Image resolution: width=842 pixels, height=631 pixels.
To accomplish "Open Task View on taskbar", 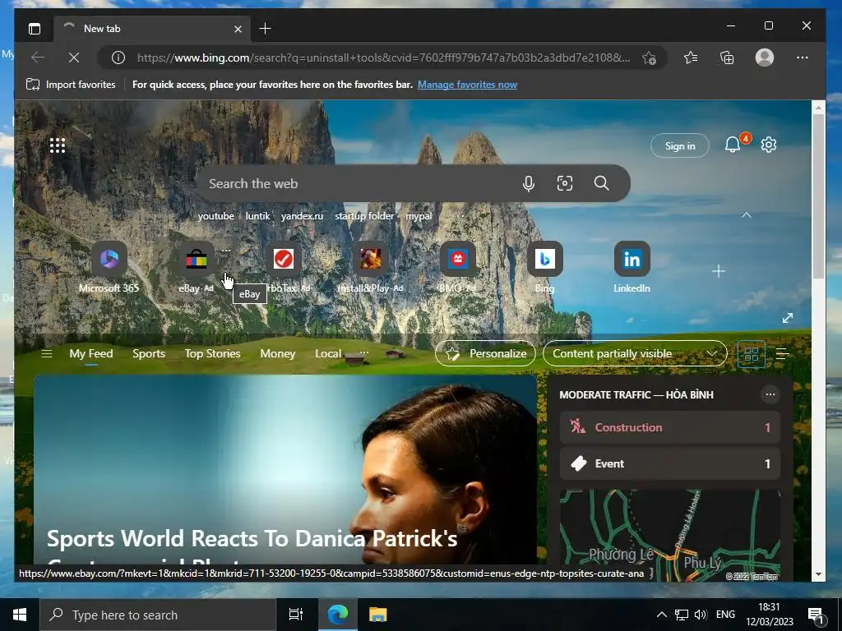I will coord(295,615).
